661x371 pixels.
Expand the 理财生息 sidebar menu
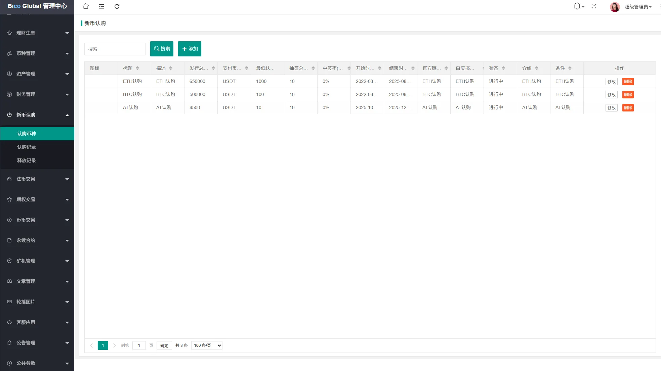coord(37,33)
